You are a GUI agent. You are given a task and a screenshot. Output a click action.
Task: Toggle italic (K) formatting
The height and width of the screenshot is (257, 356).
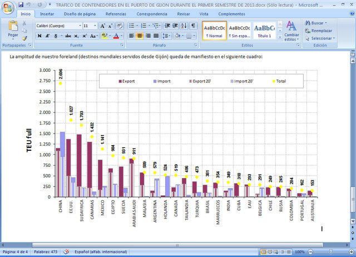click(47, 36)
